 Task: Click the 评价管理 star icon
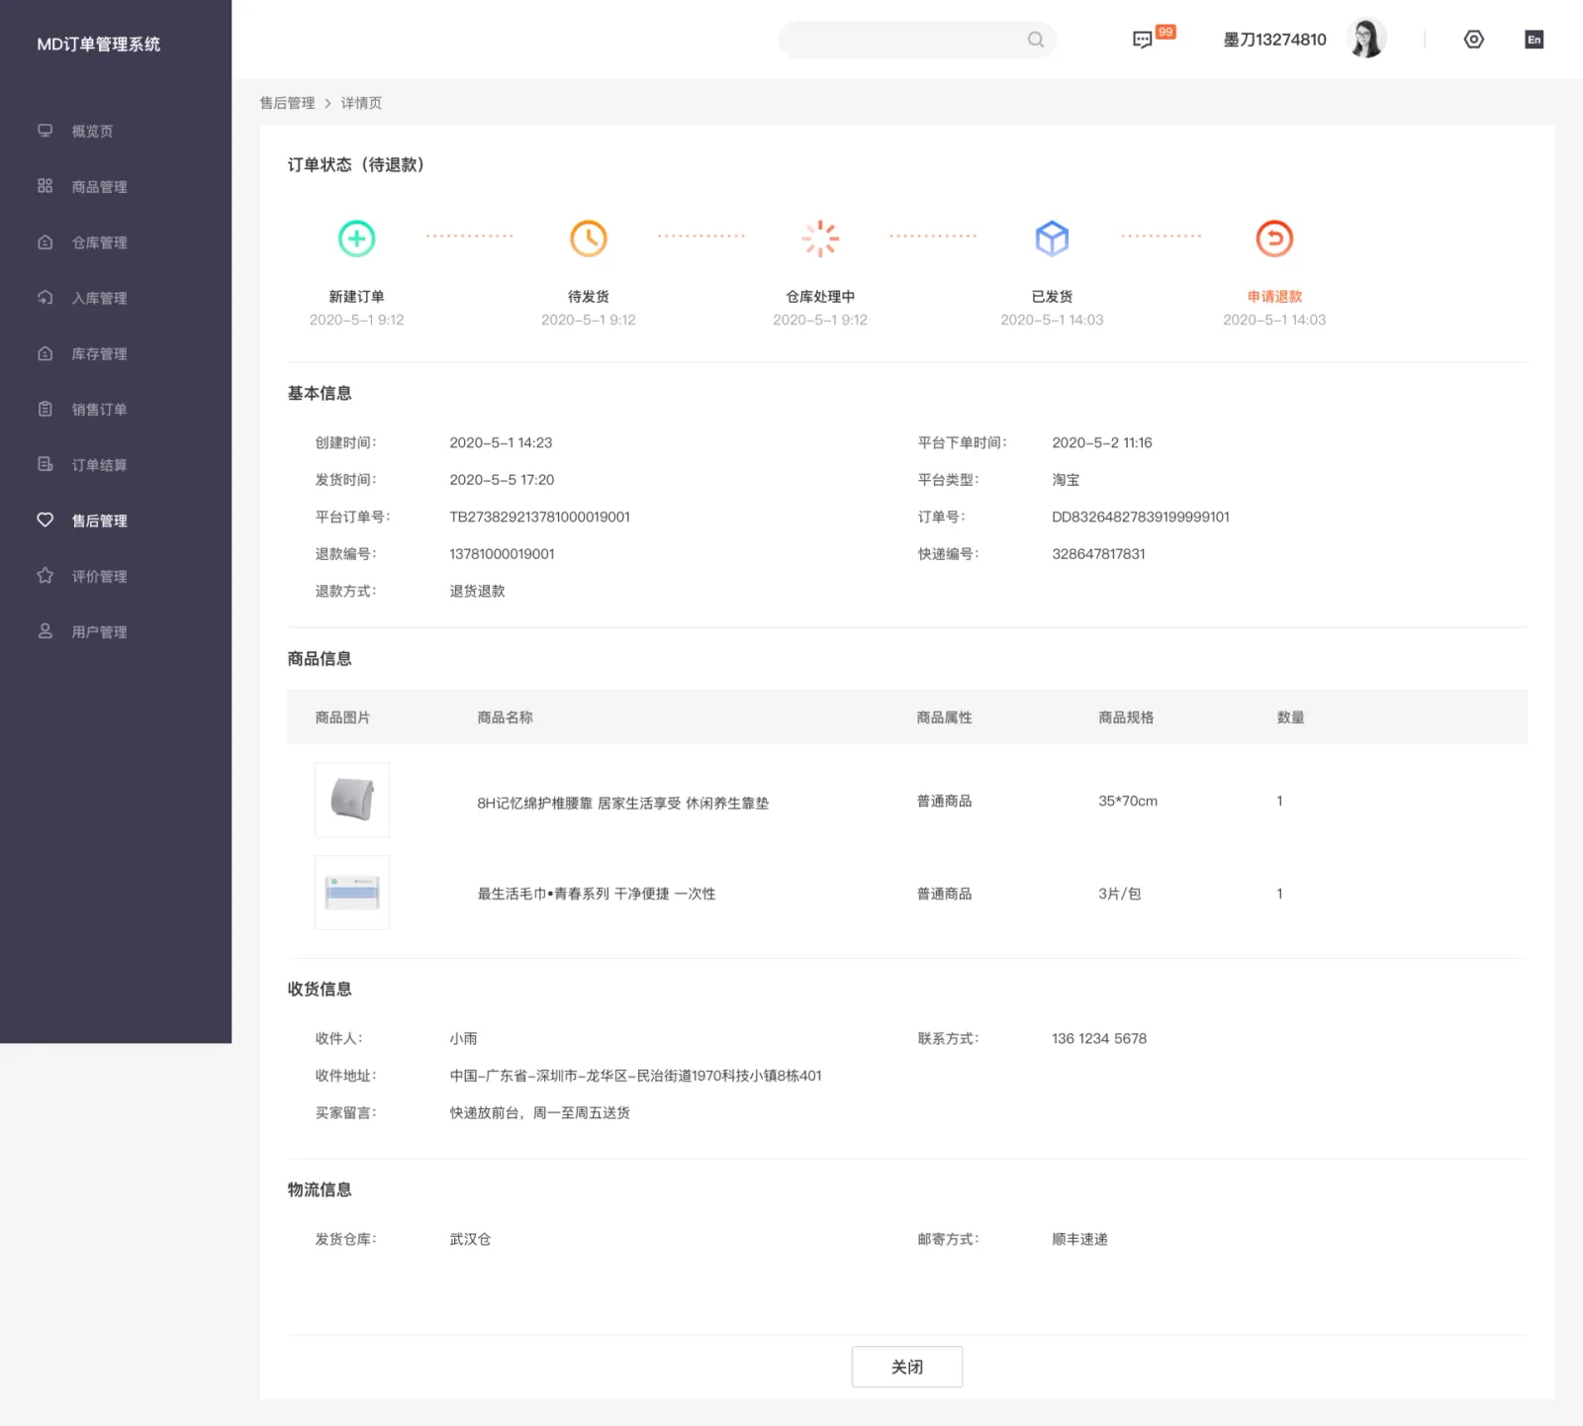click(45, 576)
